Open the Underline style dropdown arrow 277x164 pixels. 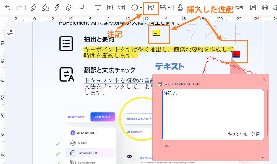coord(88,7)
